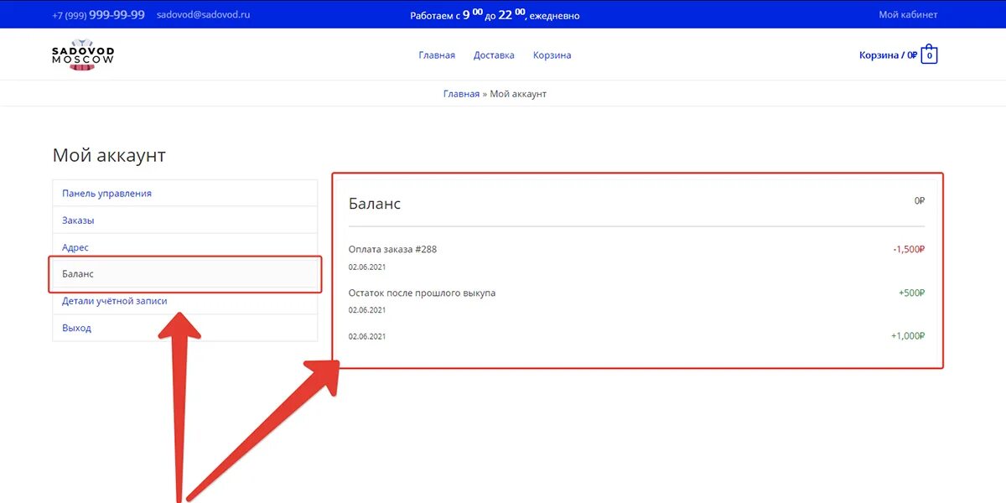Viewport: 1006px width, 503px height.
Task: Click the +1,000₽ amount
Action: coord(908,336)
